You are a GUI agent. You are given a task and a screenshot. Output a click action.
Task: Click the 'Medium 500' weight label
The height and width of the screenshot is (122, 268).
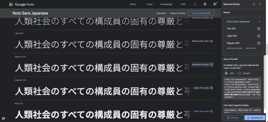[x=20, y=80]
